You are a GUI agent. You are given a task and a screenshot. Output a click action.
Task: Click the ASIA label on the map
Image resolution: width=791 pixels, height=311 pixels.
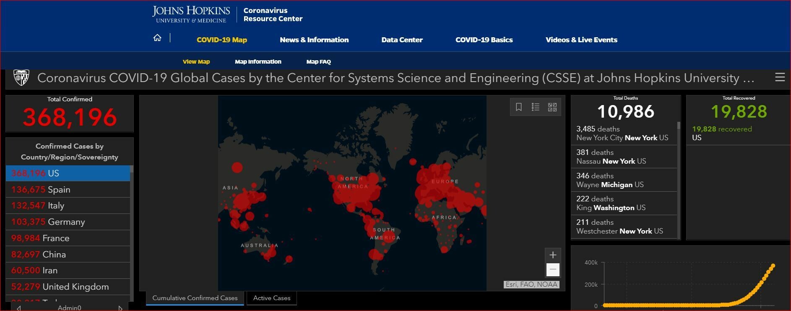click(x=230, y=188)
